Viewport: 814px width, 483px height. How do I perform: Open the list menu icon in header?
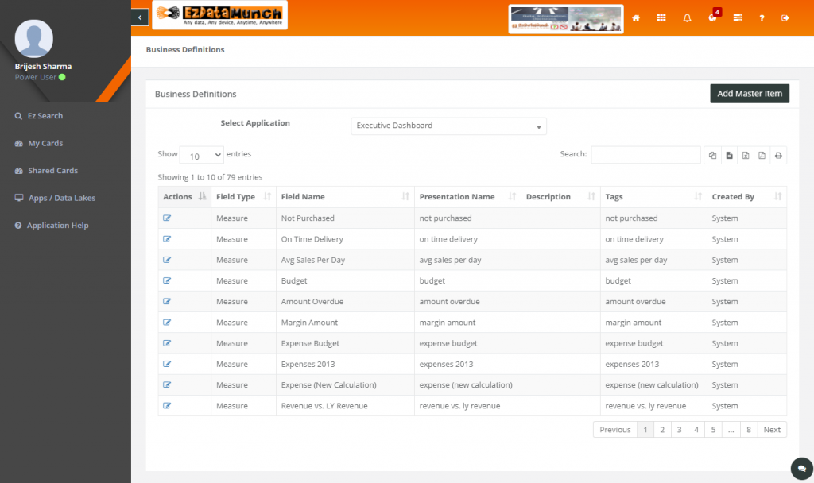[x=738, y=18]
